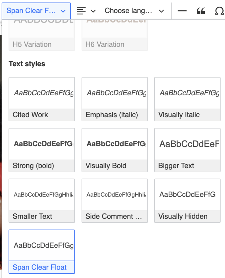Screen dimensions: 225x278
Task: Apply the Bigger Text style
Action: [x=187, y=150]
